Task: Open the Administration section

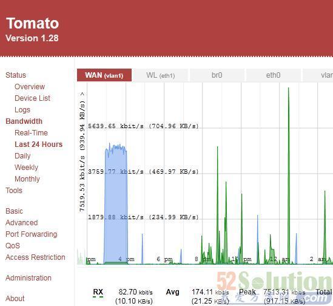Action: (x=29, y=278)
